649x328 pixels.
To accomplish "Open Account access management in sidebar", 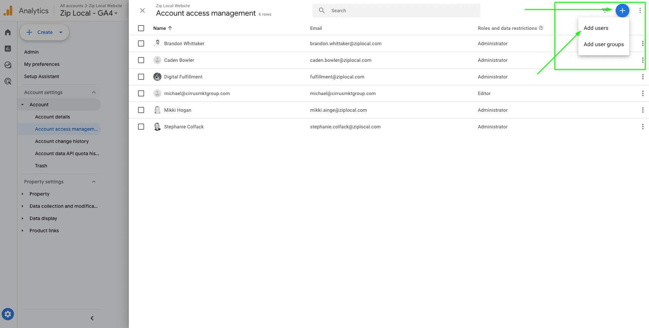I will tap(66, 129).
